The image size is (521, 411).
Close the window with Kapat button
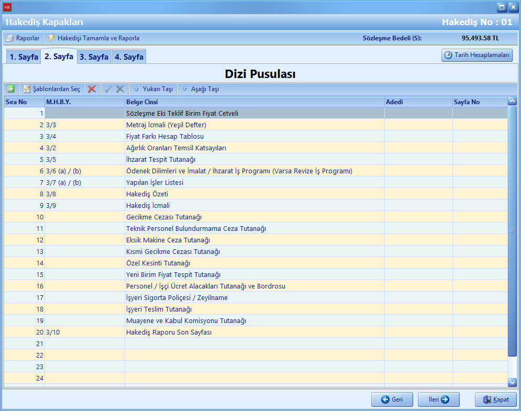tap(495, 399)
